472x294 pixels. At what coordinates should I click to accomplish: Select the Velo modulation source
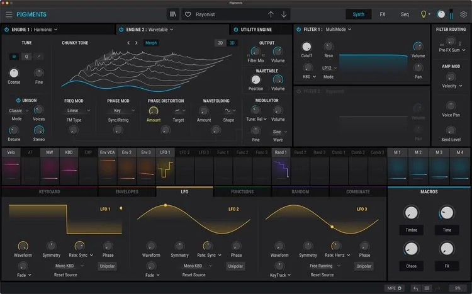(11, 166)
